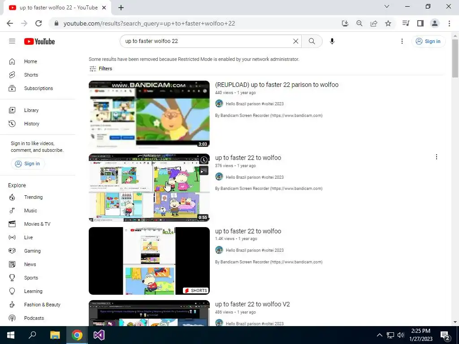Image resolution: width=459 pixels, height=344 pixels.
Task: Open the REUPLOAD video thumbnail
Action: [149, 114]
